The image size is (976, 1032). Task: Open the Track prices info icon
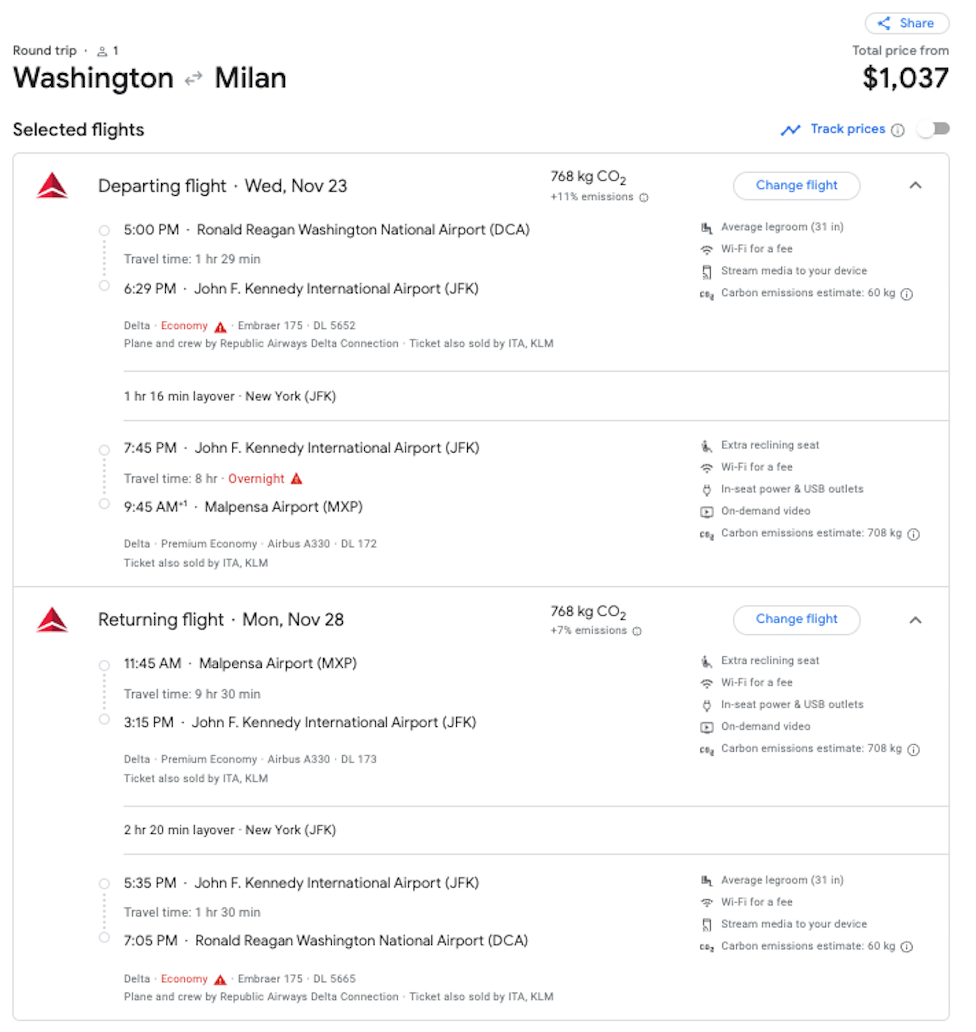coord(898,130)
